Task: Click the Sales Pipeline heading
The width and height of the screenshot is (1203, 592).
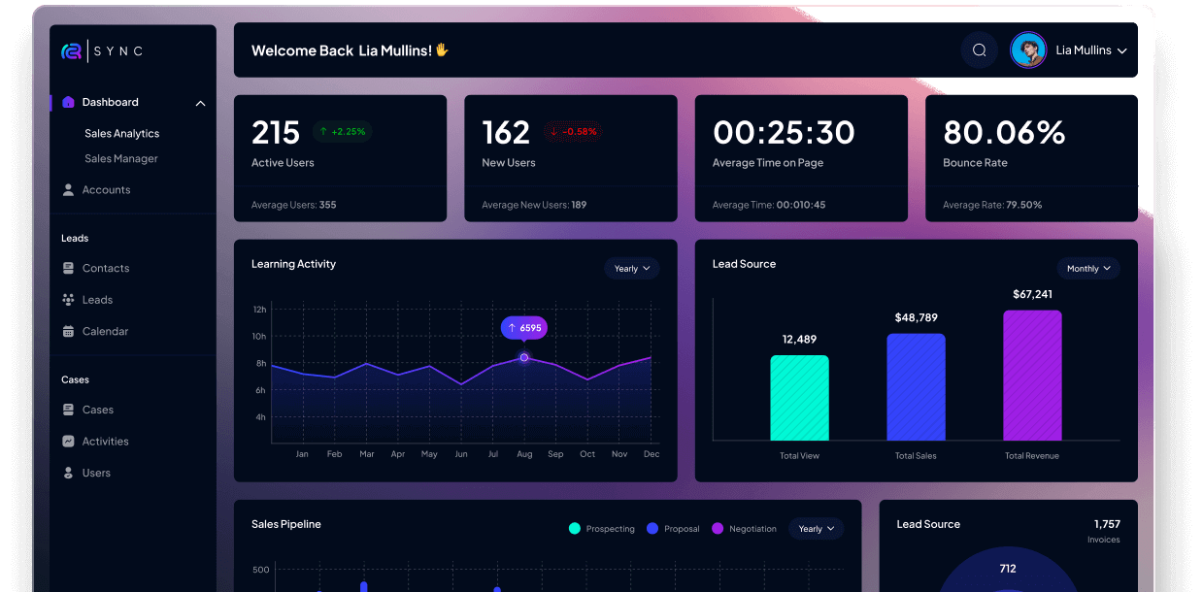Action: pyautogui.click(x=285, y=524)
